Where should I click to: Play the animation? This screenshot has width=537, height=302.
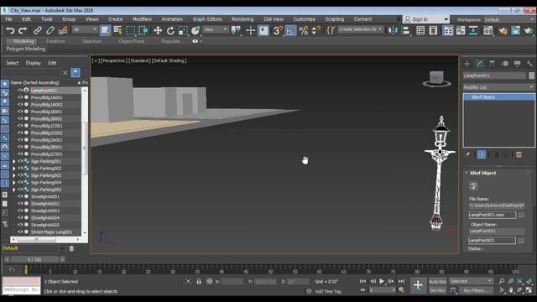point(382,282)
